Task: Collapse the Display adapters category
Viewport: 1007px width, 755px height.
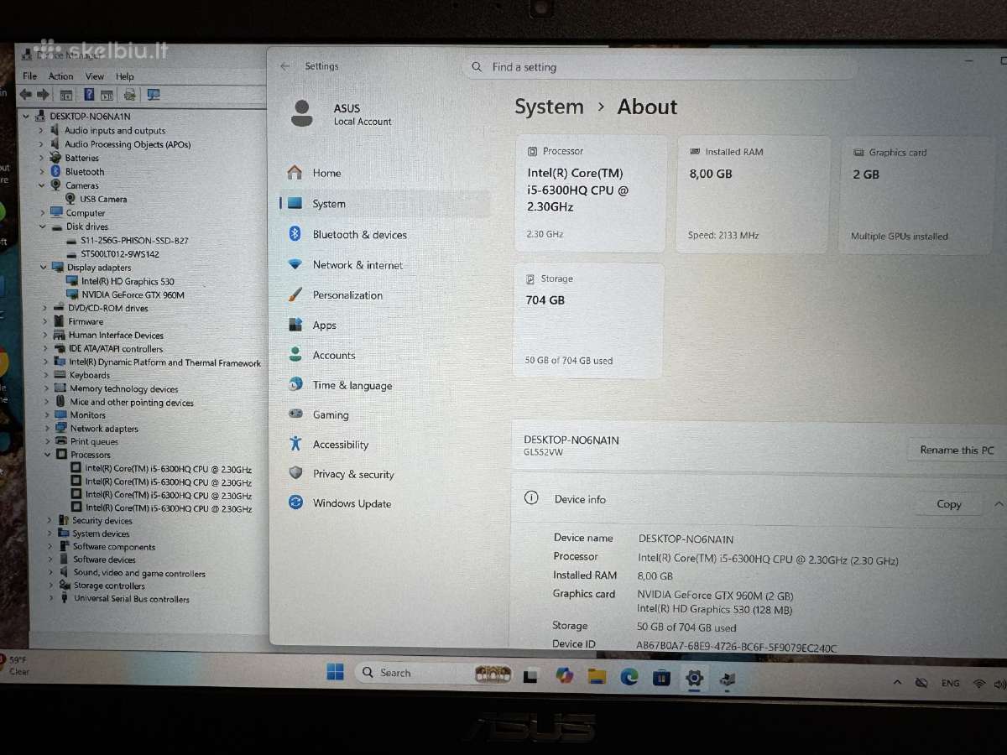Action: (x=43, y=268)
